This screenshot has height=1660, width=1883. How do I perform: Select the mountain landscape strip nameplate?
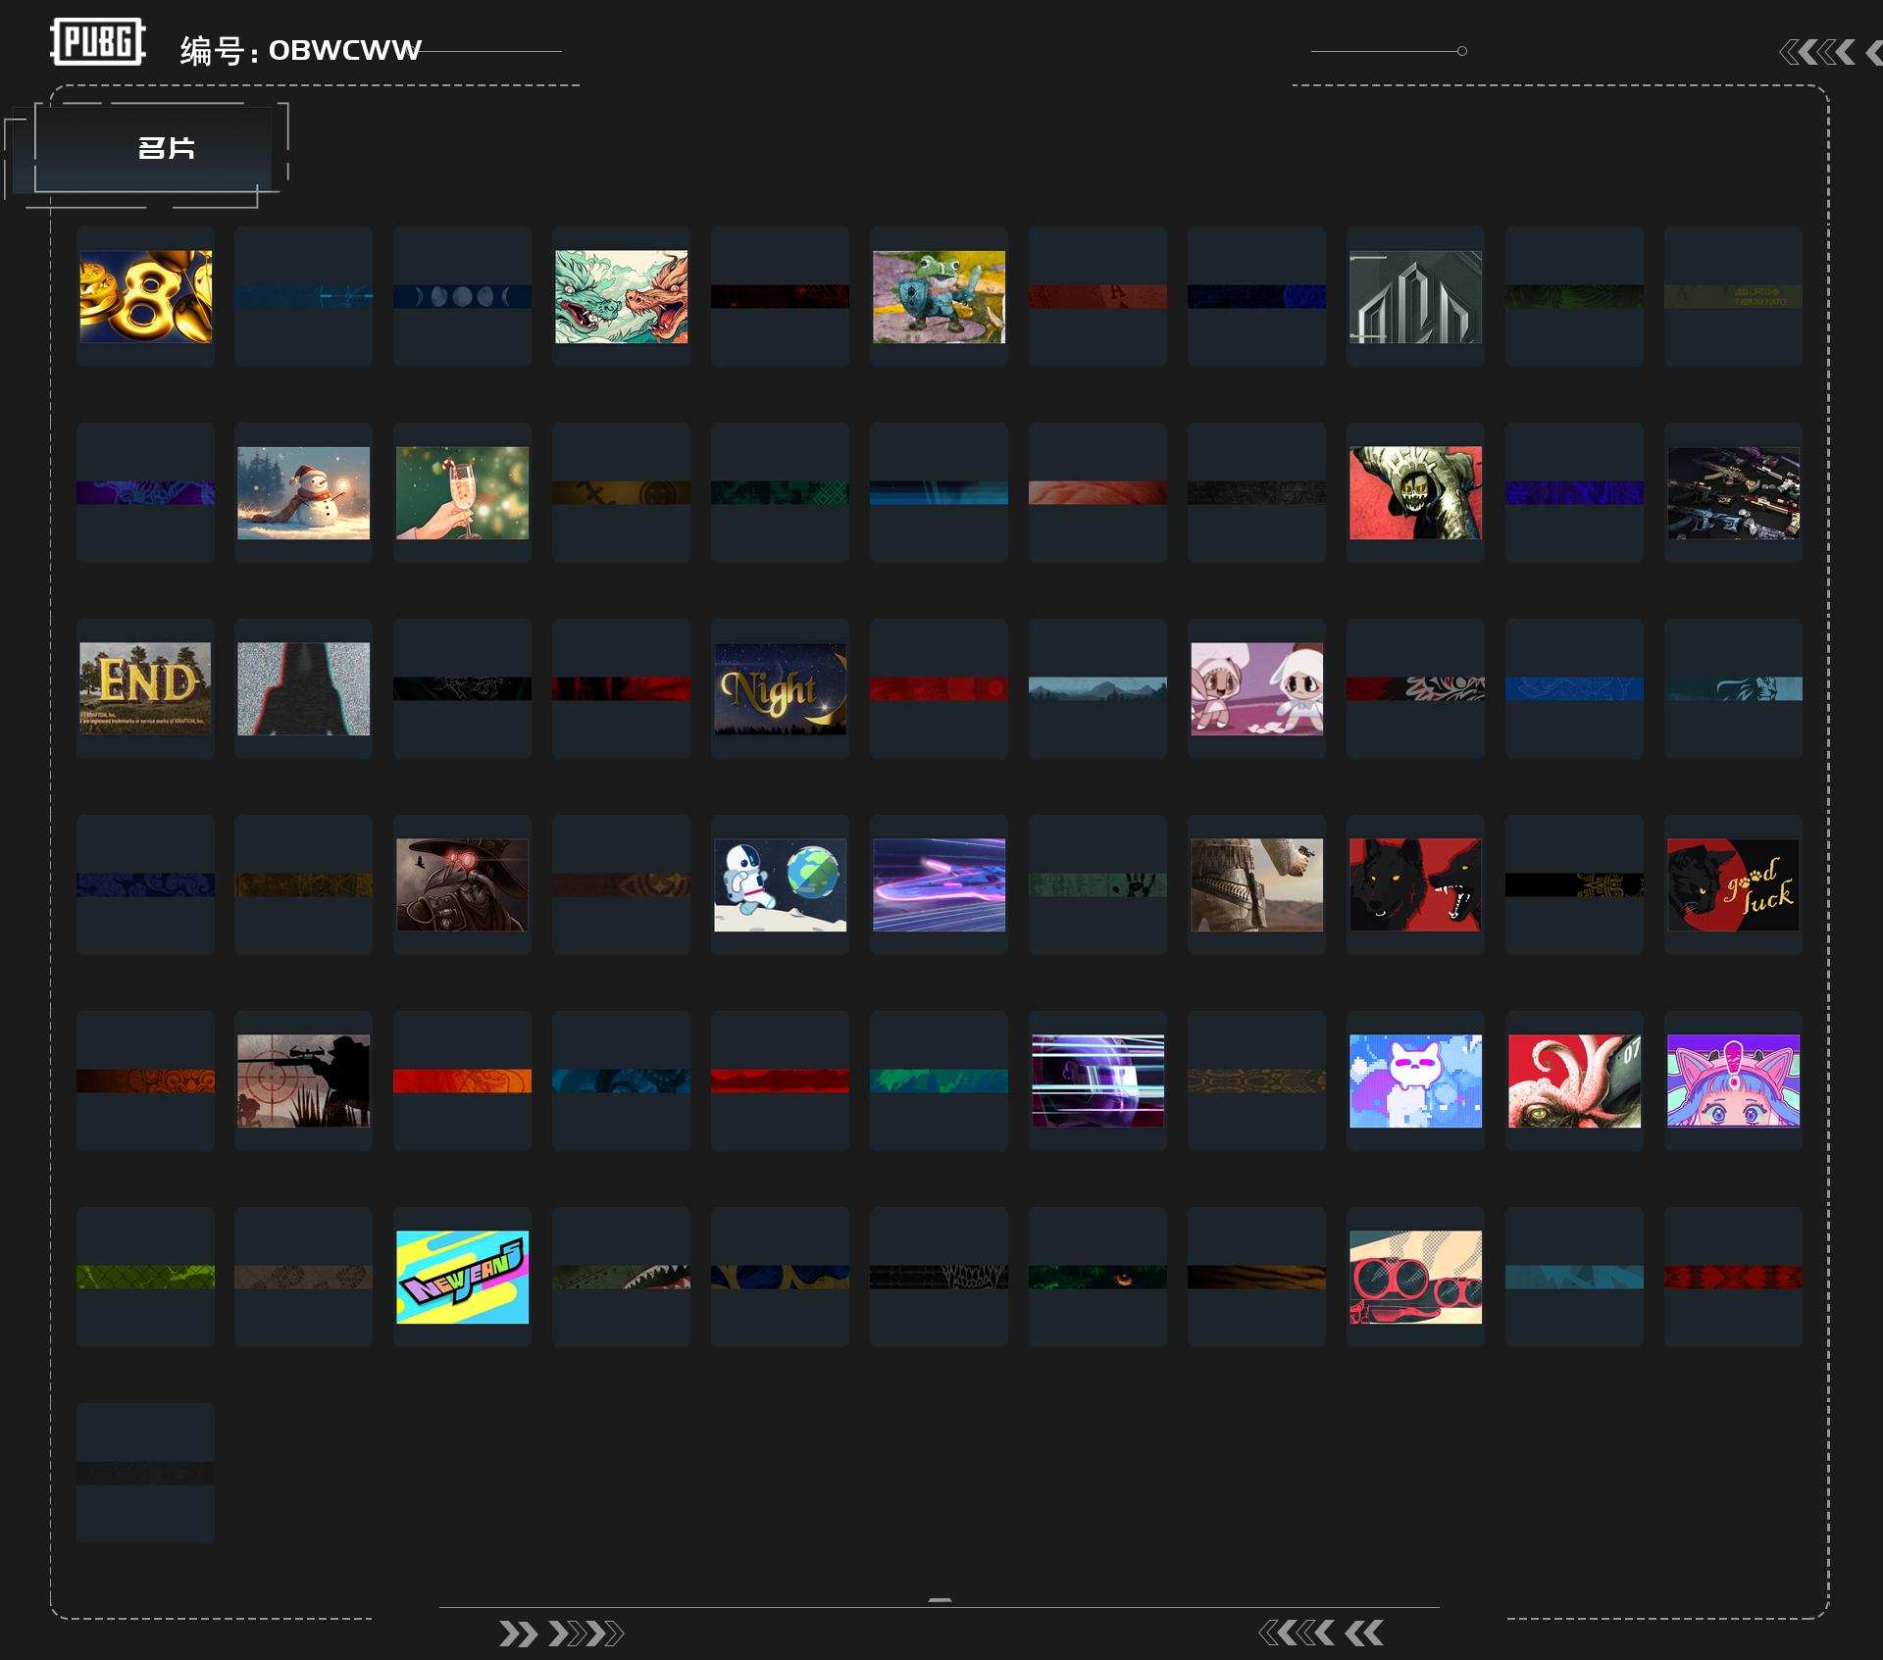[x=1097, y=688]
